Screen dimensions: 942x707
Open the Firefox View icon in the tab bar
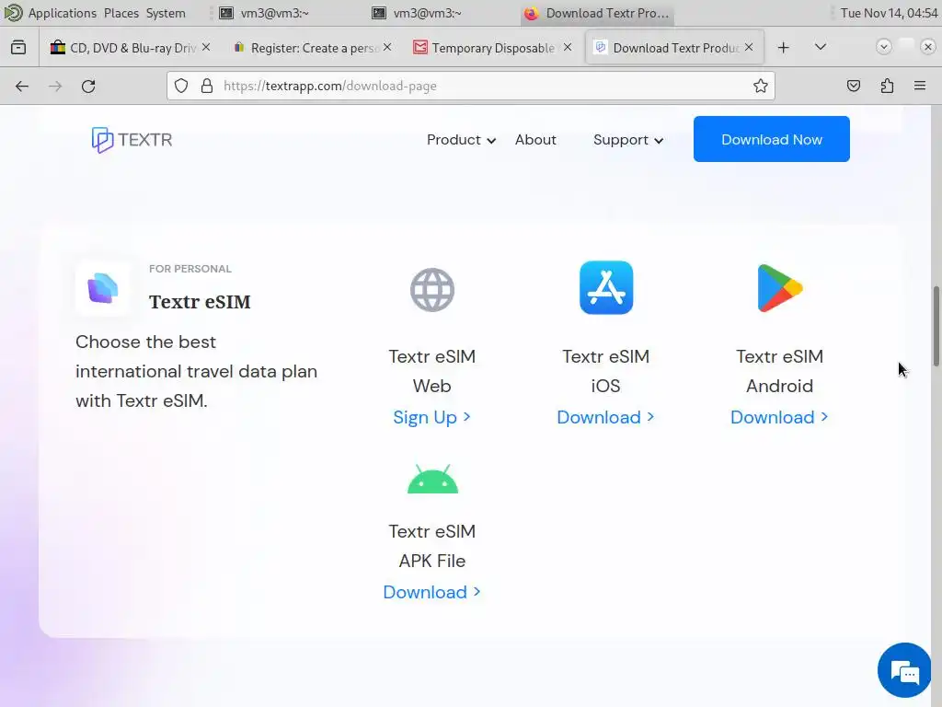(18, 48)
